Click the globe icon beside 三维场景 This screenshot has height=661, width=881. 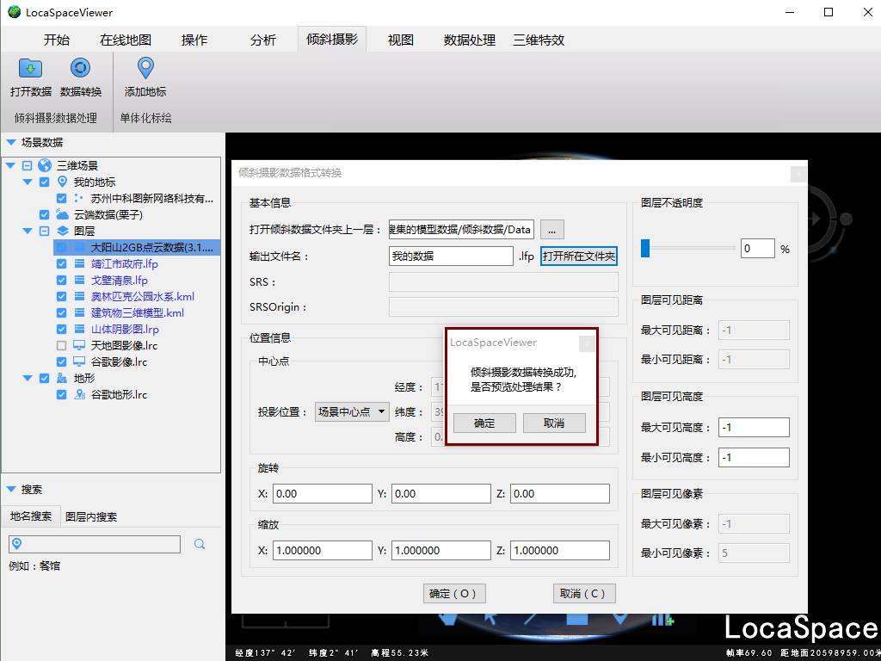pos(45,165)
